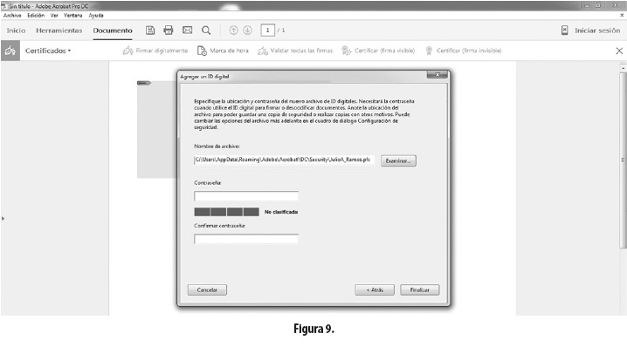This screenshot has height=347, width=627.
Task: Open the Certificados dropdown
Action: pyautogui.click(x=48, y=51)
